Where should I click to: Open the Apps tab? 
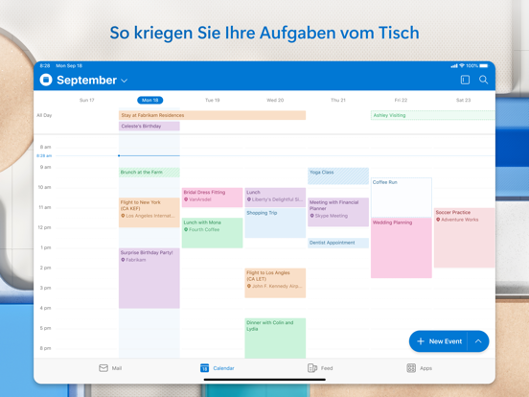click(x=420, y=368)
